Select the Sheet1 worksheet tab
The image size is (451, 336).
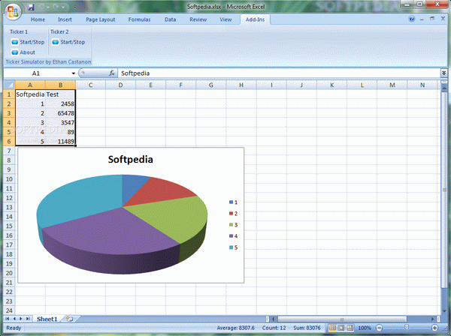[x=47, y=319]
